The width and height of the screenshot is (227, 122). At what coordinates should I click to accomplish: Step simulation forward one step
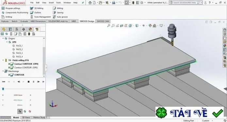click(x=38, y=82)
